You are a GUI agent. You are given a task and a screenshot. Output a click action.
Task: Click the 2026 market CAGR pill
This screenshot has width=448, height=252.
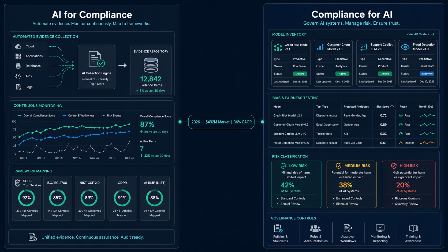pos(221,122)
